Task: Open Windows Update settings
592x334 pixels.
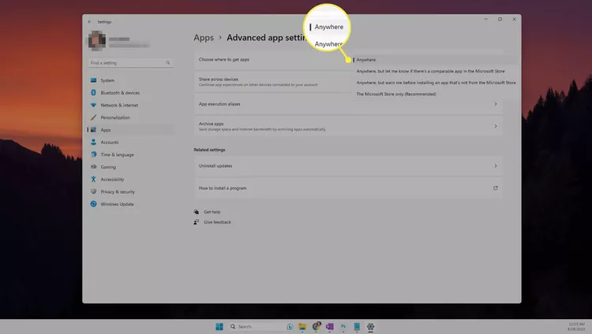Action: pos(130,204)
